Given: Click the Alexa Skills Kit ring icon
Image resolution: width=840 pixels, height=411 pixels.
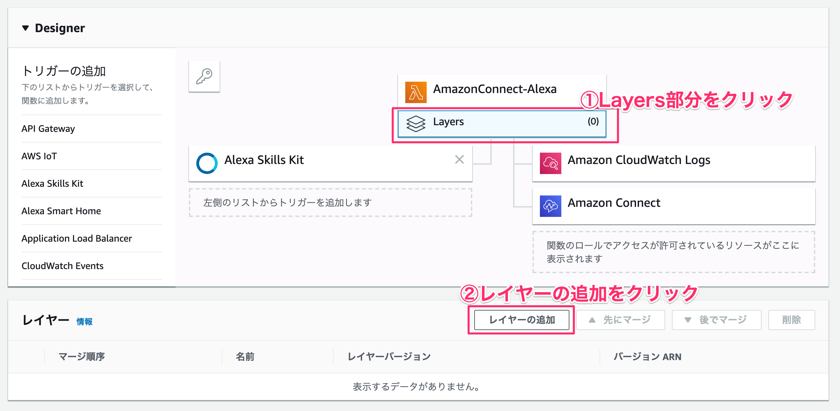Looking at the screenshot, I should [207, 163].
